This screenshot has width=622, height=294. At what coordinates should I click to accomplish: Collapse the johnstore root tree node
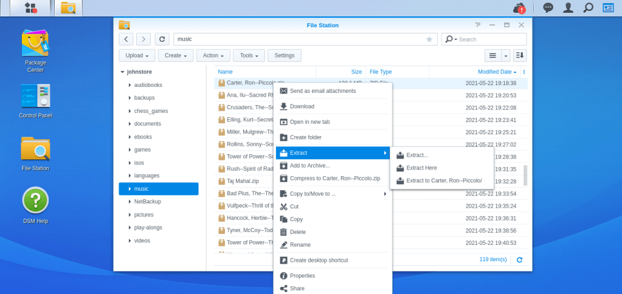point(123,72)
